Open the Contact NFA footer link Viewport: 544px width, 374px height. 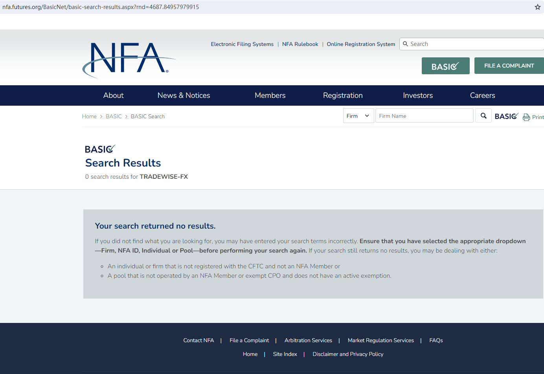click(x=198, y=340)
